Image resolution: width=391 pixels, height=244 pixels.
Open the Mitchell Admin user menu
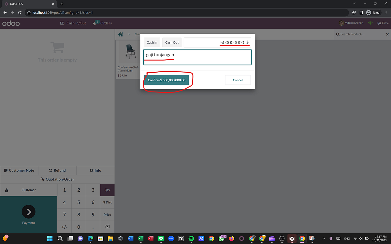click(x=351, y=23)
